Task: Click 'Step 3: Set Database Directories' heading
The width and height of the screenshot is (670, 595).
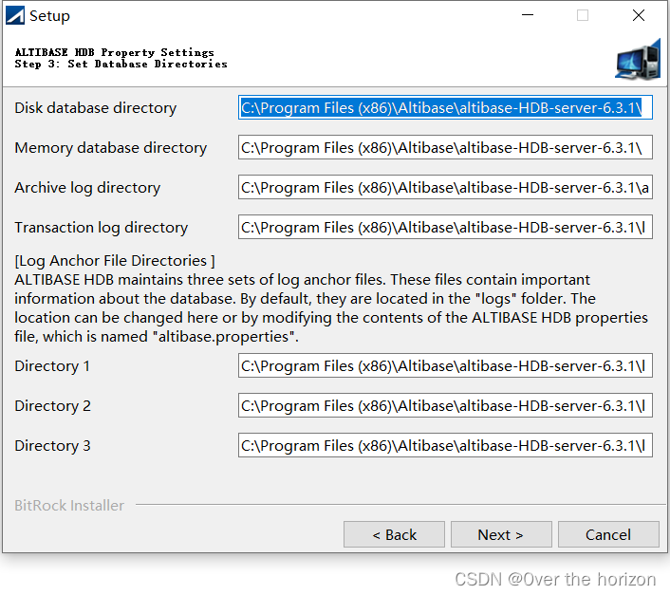Action: tap(121, 65)
